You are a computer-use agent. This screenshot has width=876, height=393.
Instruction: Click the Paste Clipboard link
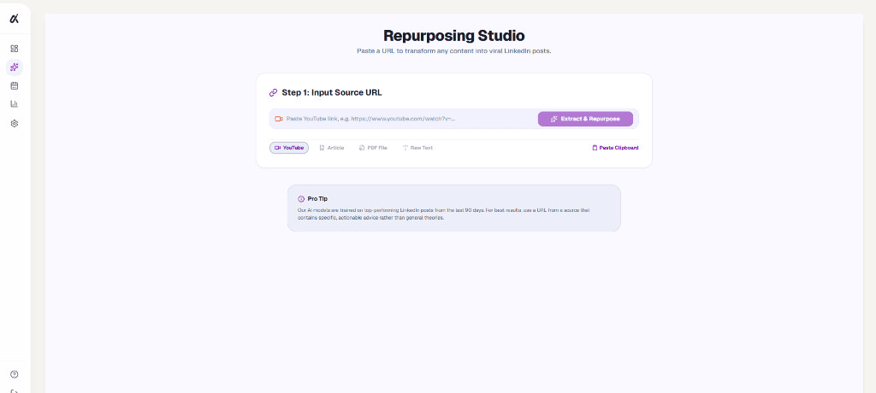pyautogui.click(x=615, y=148)
